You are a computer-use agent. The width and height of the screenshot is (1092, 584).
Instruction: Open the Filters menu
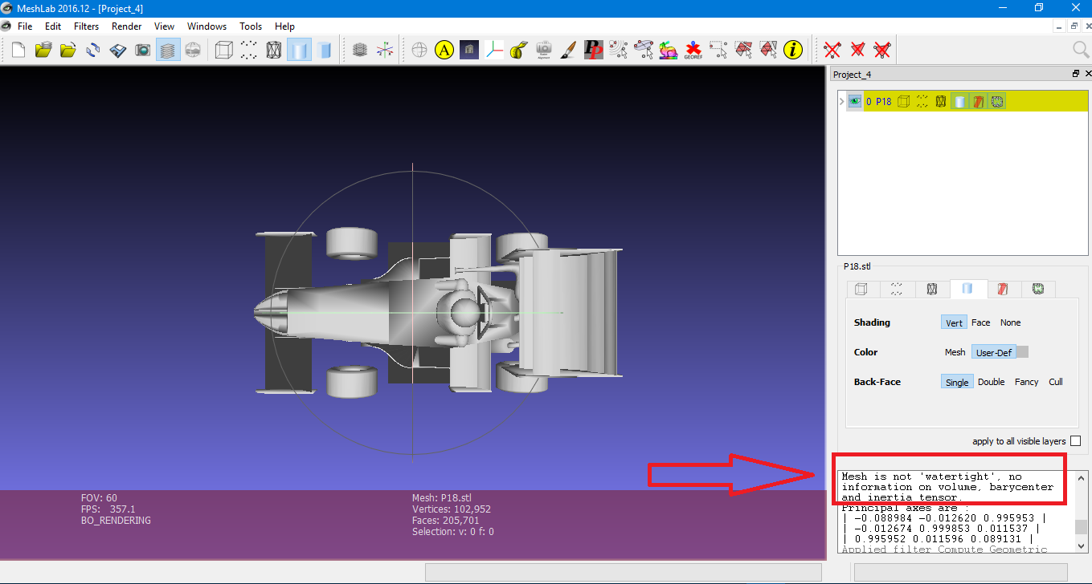(x=86, y=26)
